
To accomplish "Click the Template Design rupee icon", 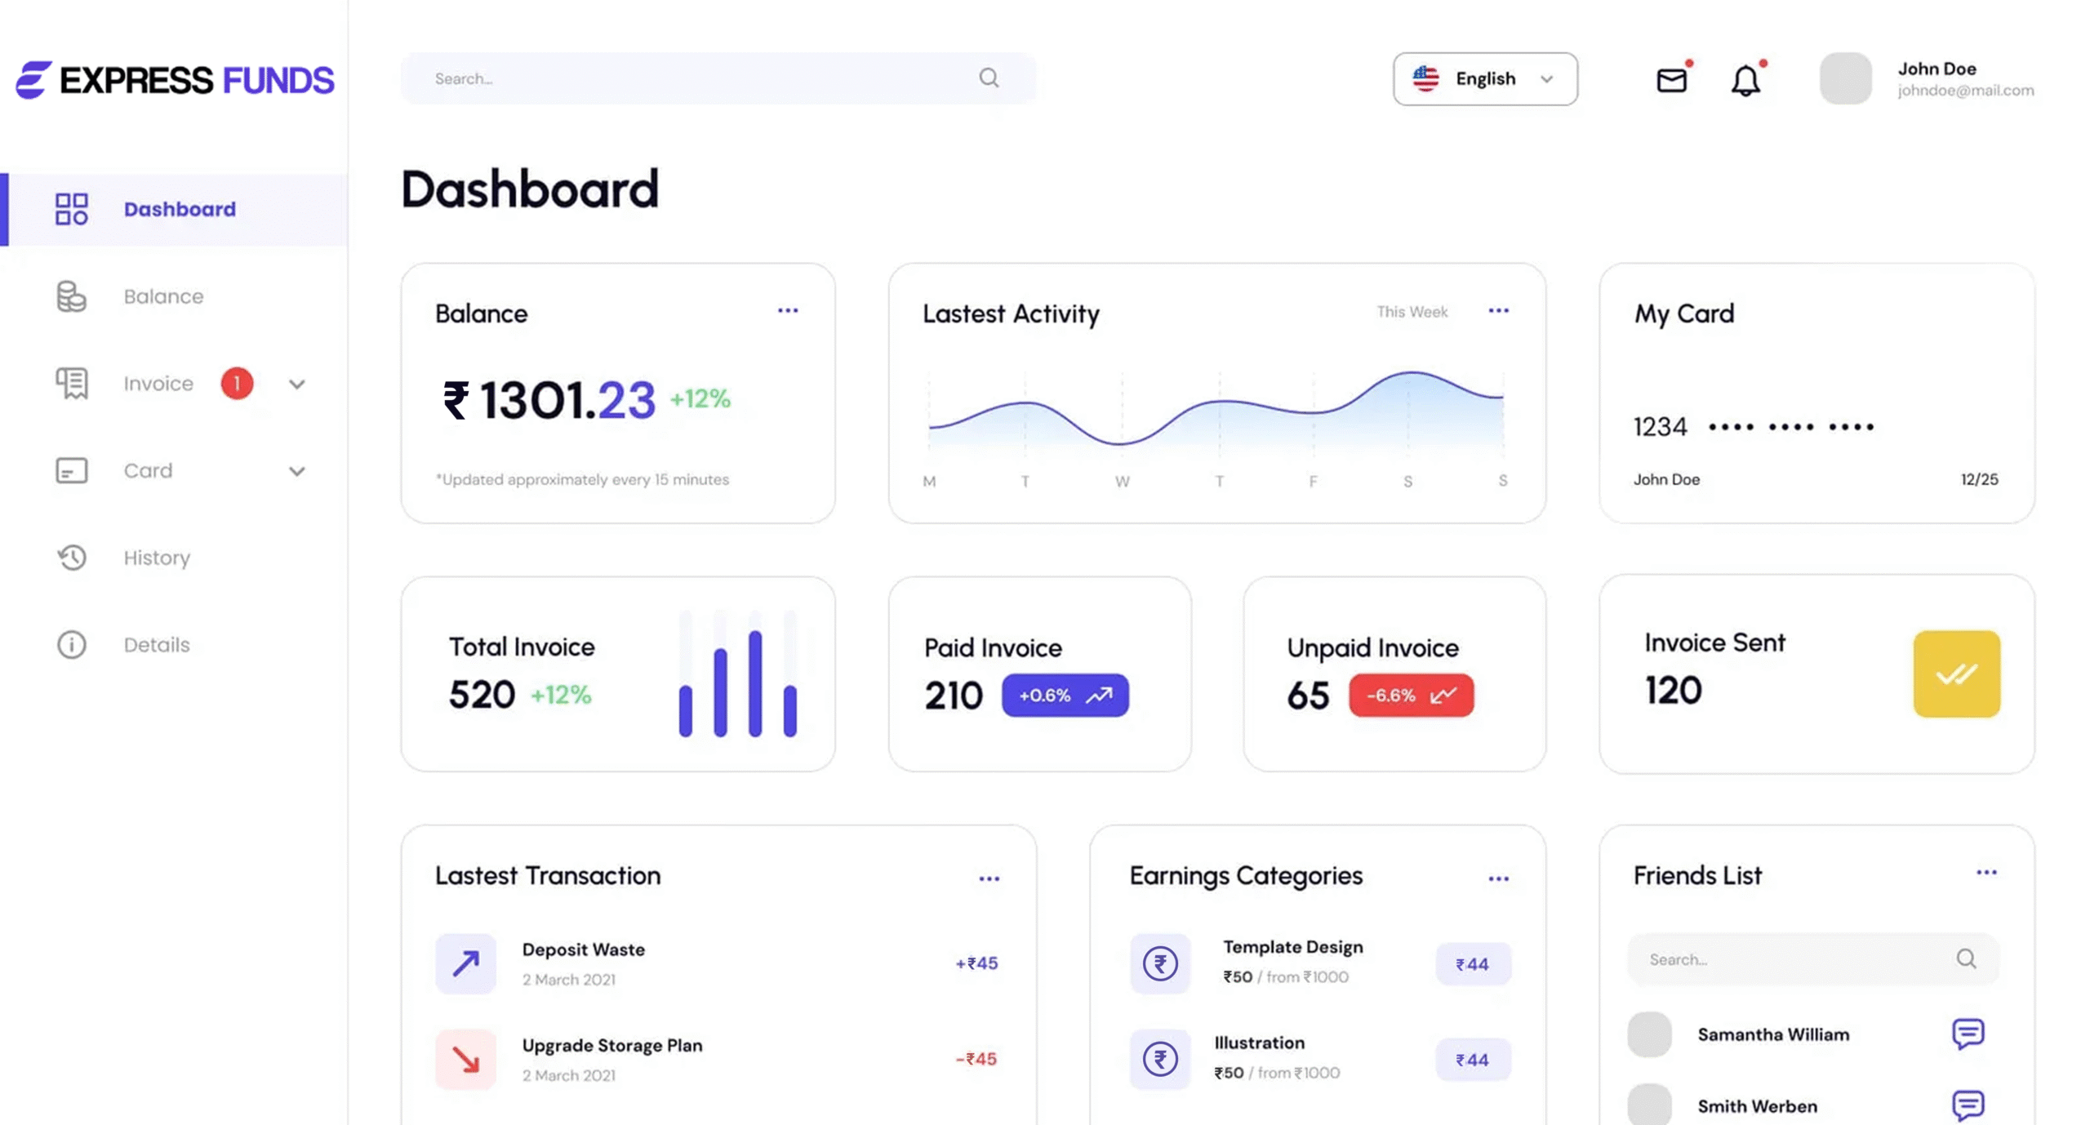I will 1159,963.
